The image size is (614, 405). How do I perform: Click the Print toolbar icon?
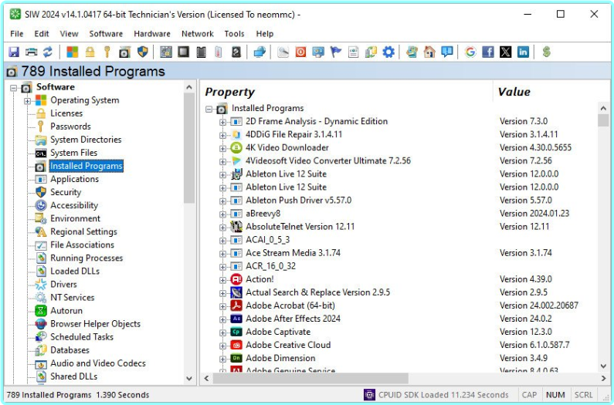[31, 52]
